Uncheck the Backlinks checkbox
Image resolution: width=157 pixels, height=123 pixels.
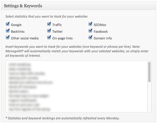[x=8, y=31]
